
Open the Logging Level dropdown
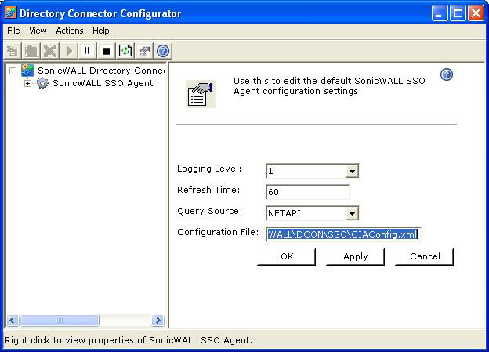tap(352, 171)
